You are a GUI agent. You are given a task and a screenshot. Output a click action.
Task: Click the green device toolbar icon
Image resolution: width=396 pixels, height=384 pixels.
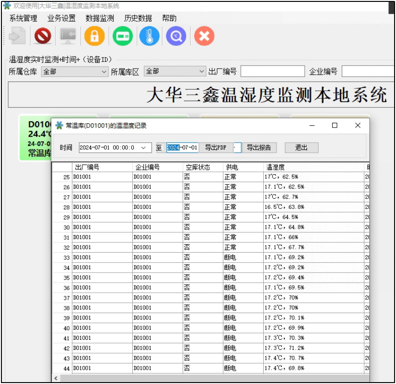(x=122, y=36)
